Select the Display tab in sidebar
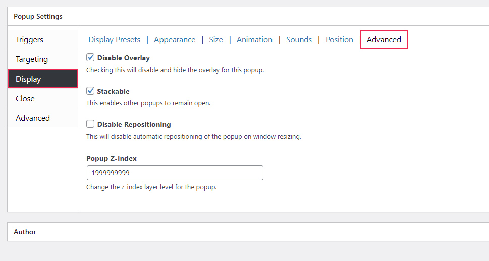The image size is (489, 261). (43, 79)
